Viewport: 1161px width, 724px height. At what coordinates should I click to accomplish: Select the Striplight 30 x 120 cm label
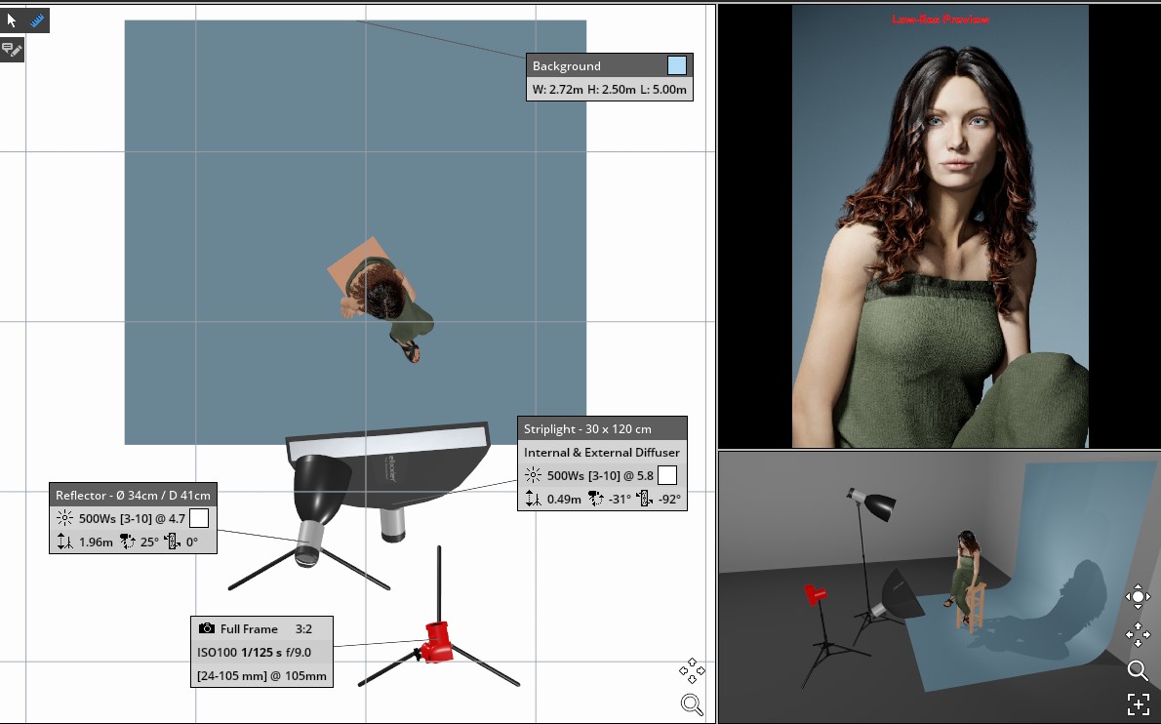587,428
